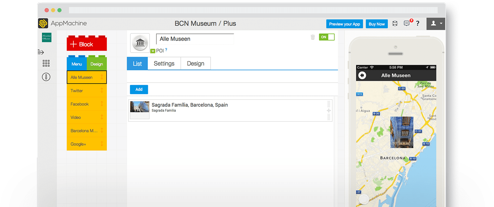
Task: Select the Barcelona M… block
Action: [87, 131]
